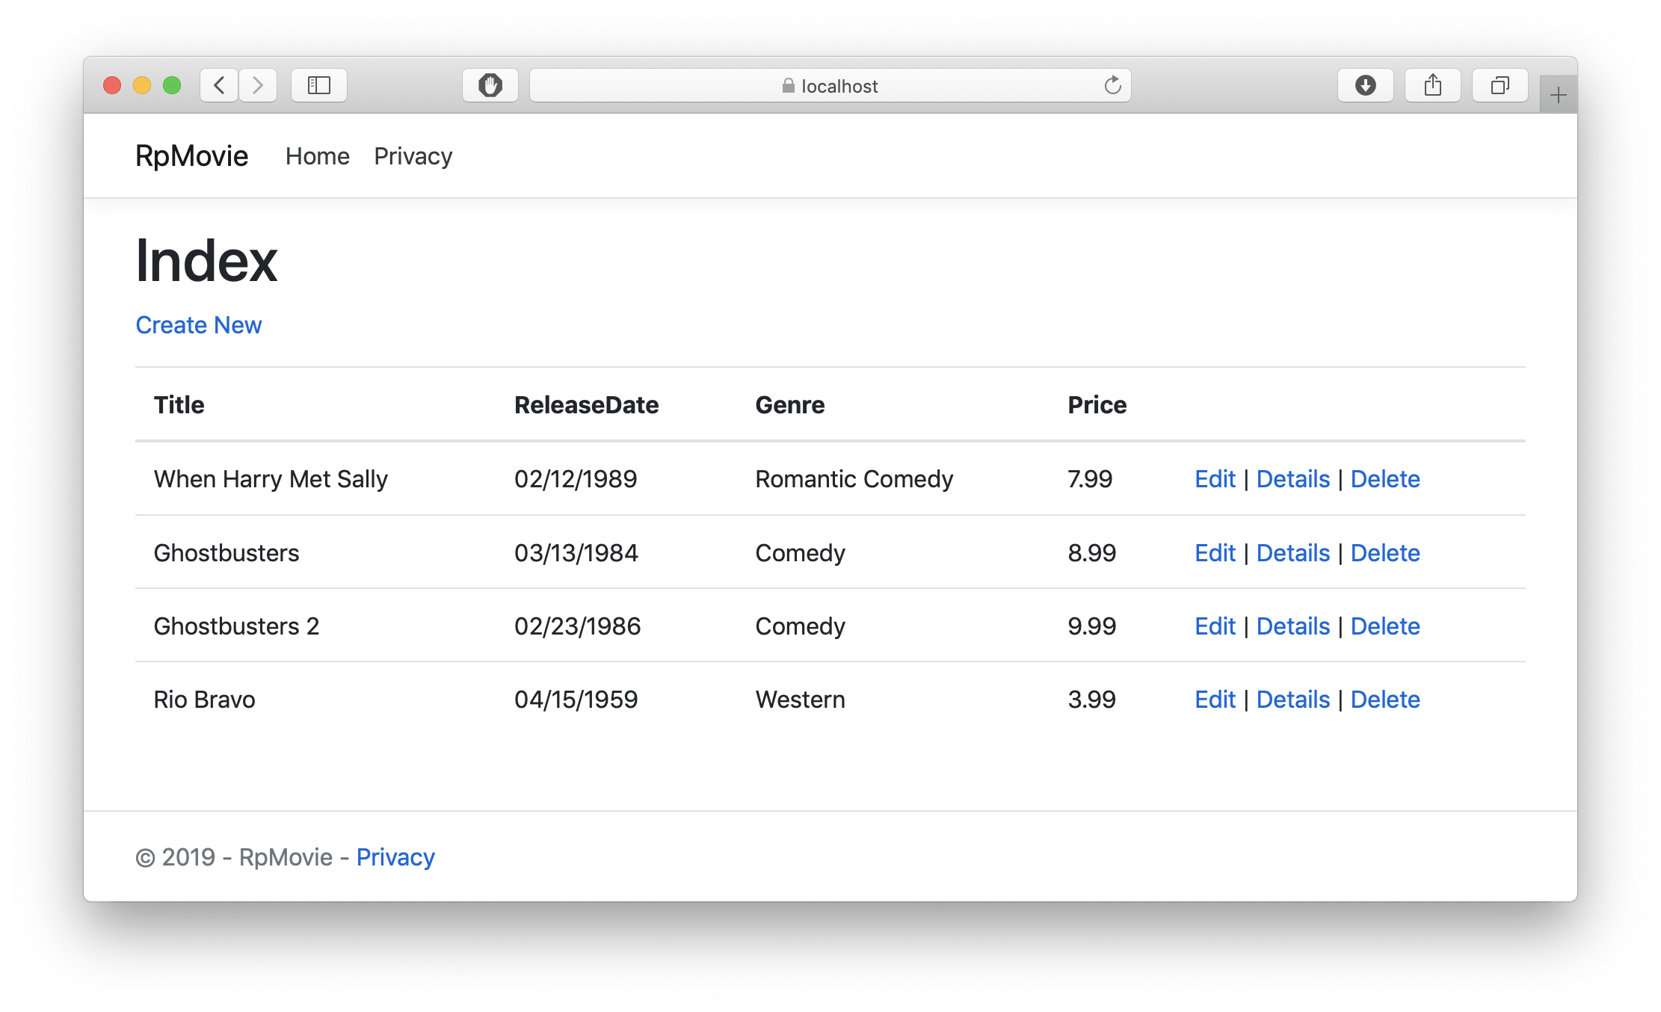Reload the page with refresh icon
This screenshot has width=1661, height=1012.
1112,85
